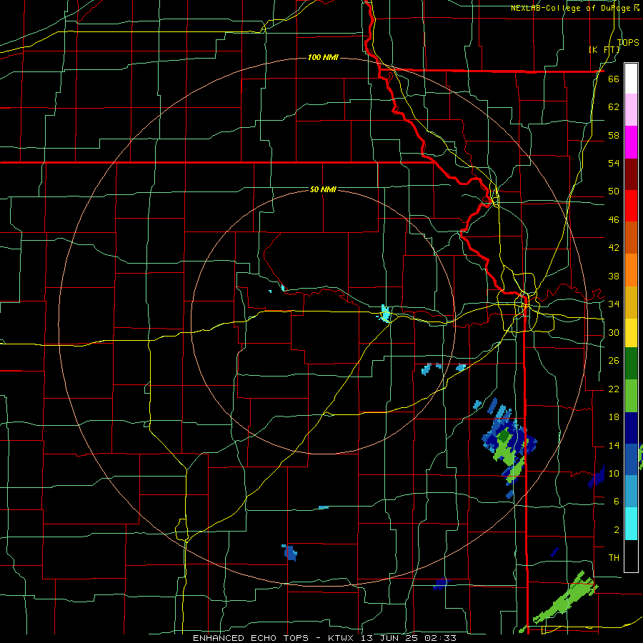Click the "2" legend value
The height and width of the screenshot is (643, 643).
coord(617,530)
